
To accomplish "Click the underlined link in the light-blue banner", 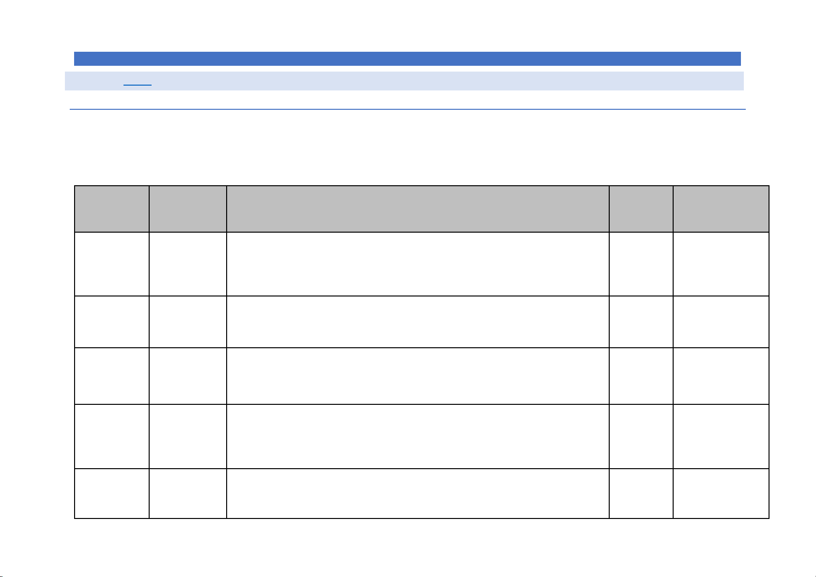I will tap(138, 82).
